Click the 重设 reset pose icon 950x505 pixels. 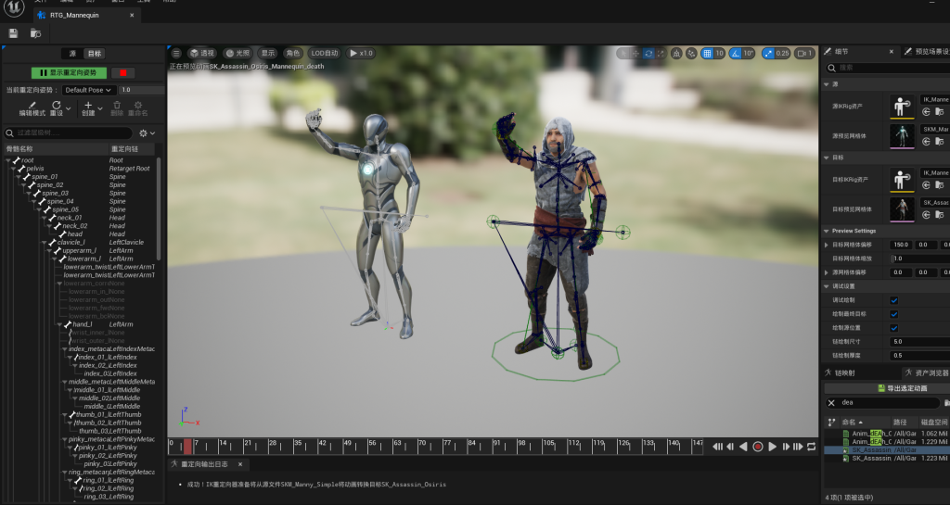(x=57, y=106)
